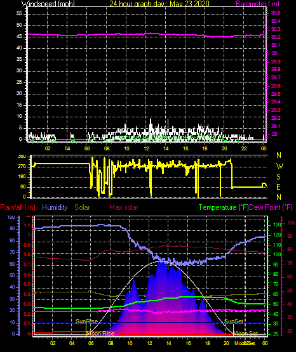Click the "Moon Set" label above the time axis
The width and height of the screenshot is (296, 352).
click(x=246, y=334)
